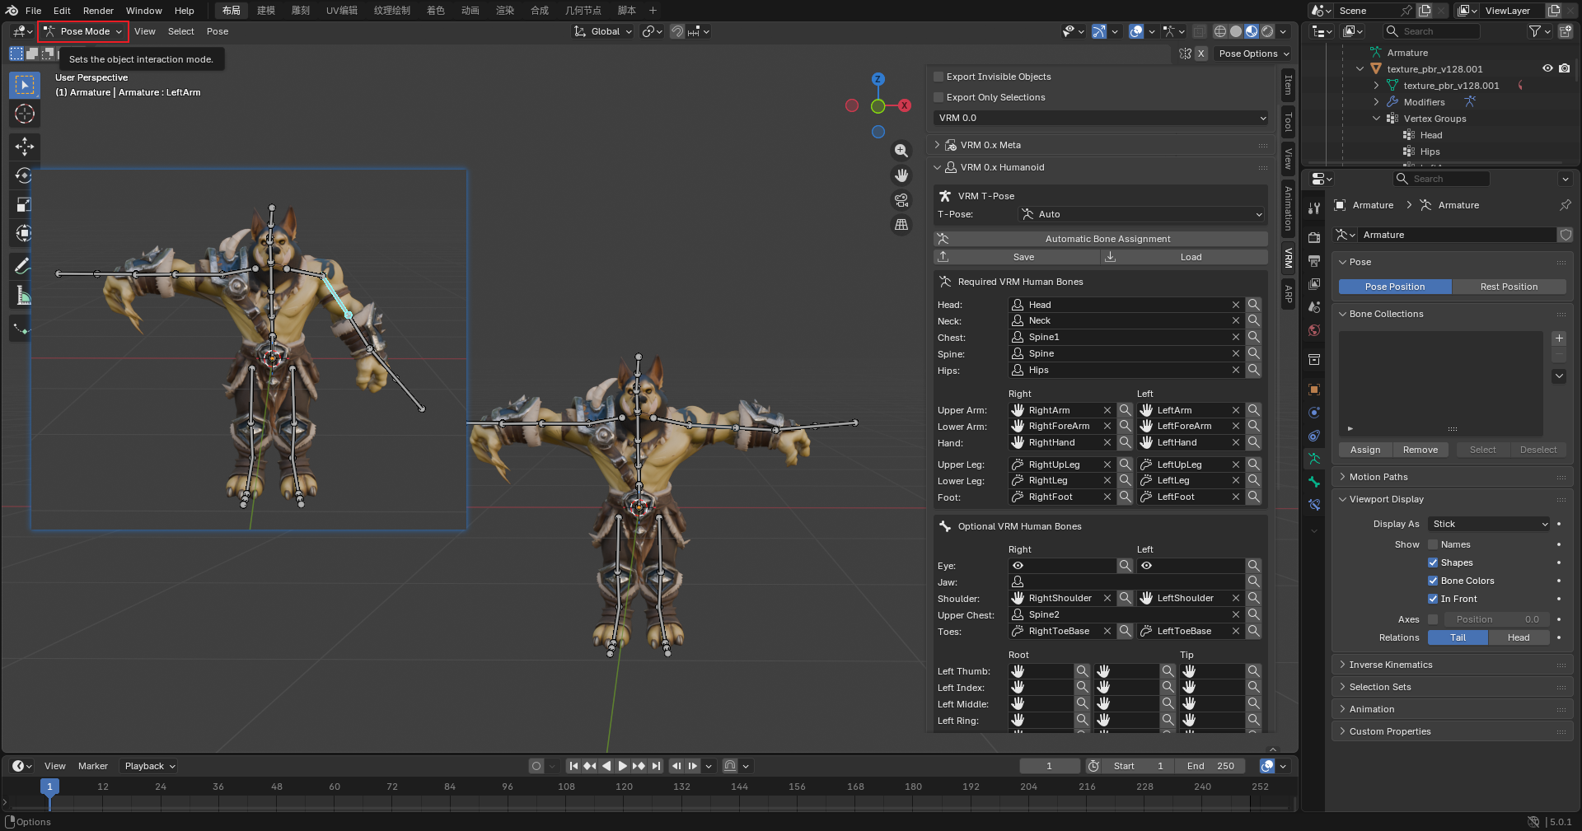Disable the Shapes show checkbox
Image resolution: width=1582 pixels, height=831 pixels.
click(1433, 563)
